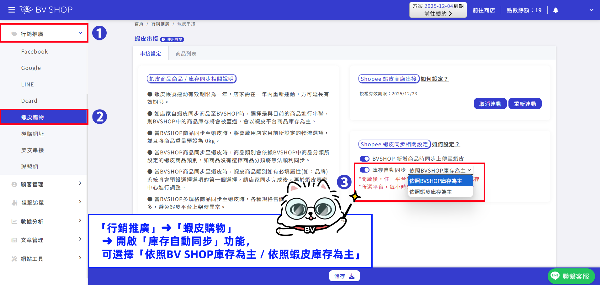Open Facebook under 行銷推廣
The width and height of the screenshot is (600, 285).
35,52
